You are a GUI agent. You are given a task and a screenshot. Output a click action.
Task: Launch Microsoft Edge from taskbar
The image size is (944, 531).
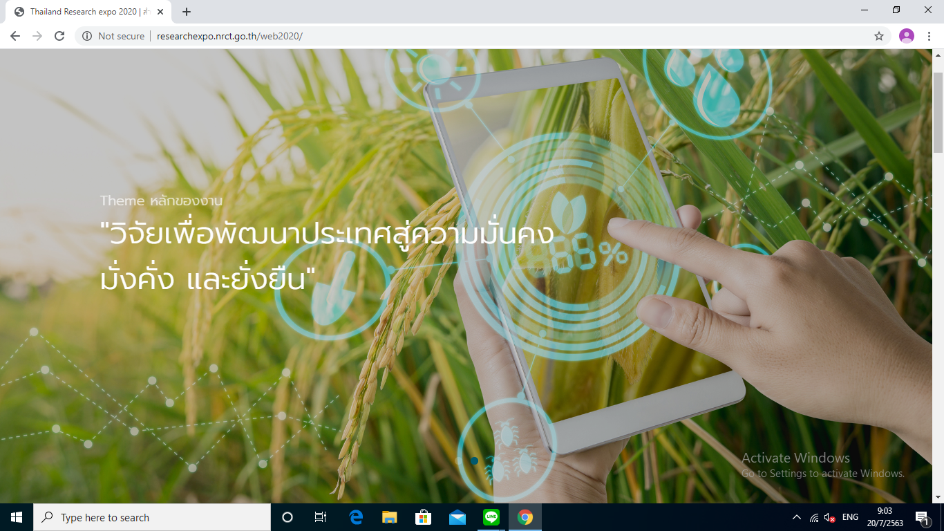coord(356,517)
